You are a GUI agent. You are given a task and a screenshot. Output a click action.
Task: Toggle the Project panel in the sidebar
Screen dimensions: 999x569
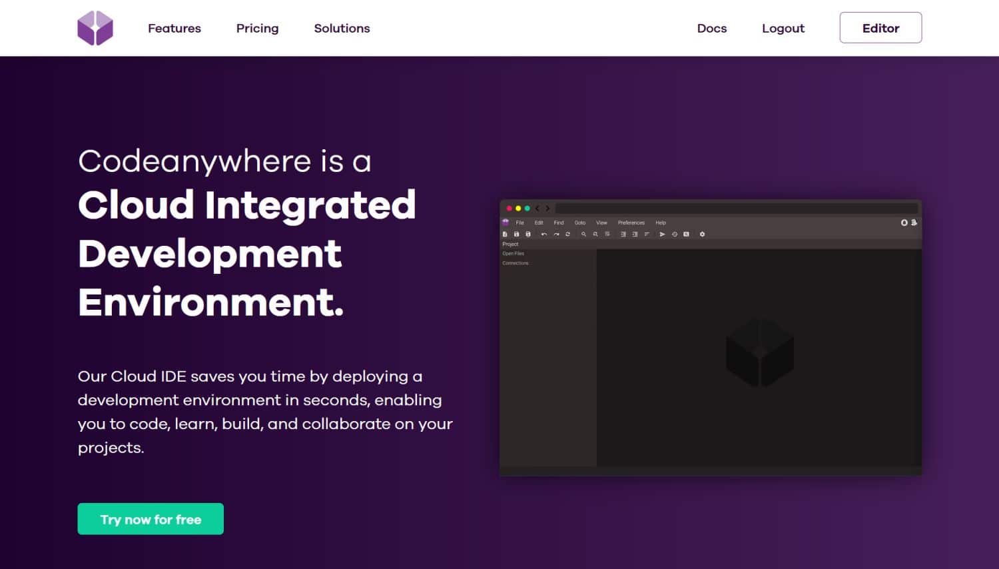coord(510,244)
